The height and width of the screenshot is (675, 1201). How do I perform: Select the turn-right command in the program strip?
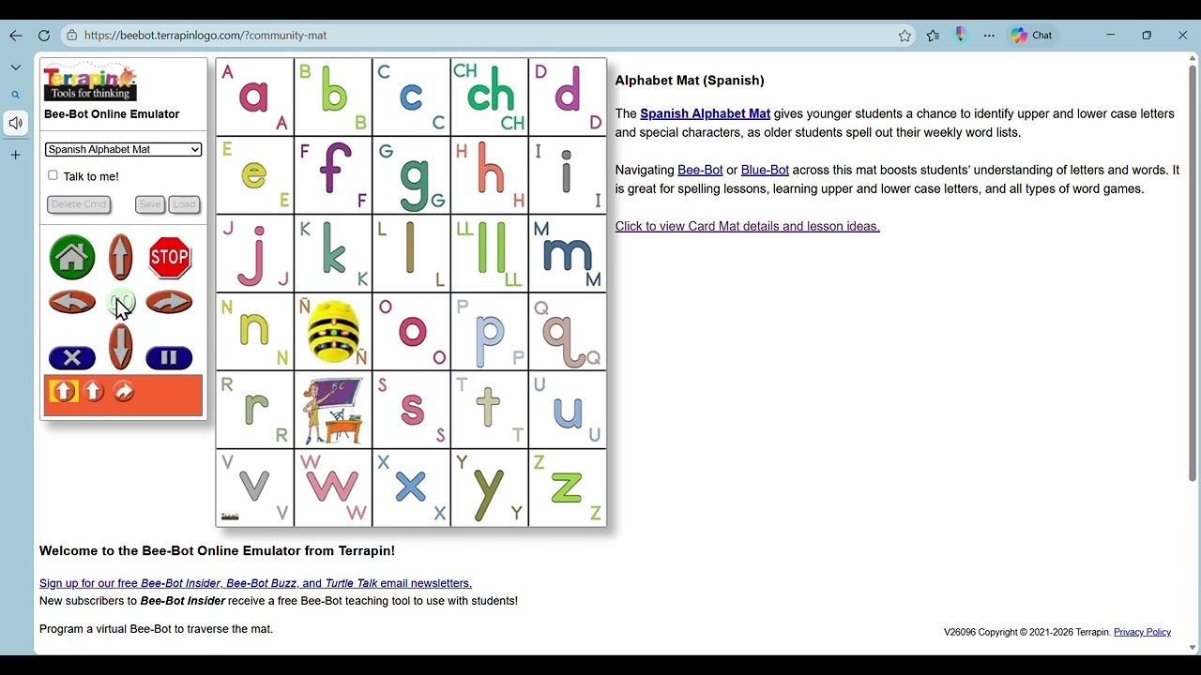click(124, 392)
